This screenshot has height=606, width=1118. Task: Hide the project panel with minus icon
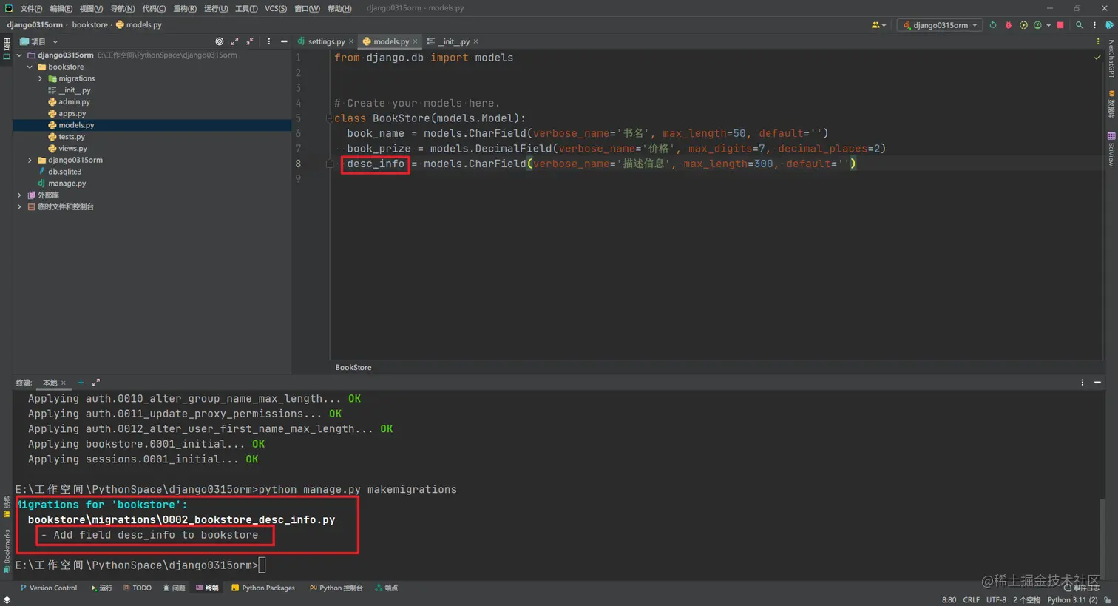[284, 41]
